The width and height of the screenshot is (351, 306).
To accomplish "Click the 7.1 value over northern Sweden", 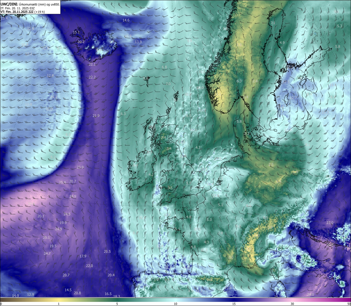I will pyautogui.click(x=273, y=23).
